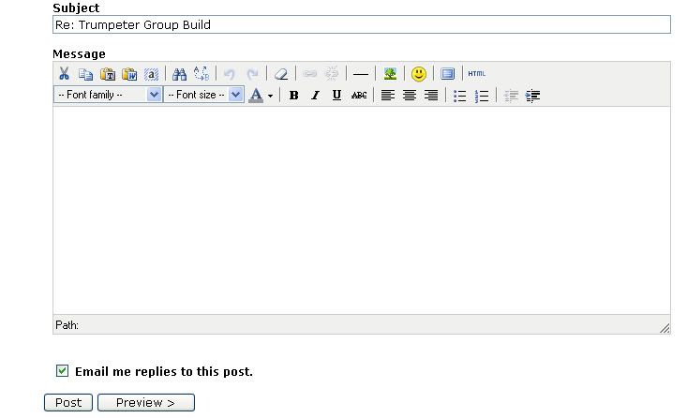Click the Preview > button
Screen dimensions: 687x418
pos(146,402)
